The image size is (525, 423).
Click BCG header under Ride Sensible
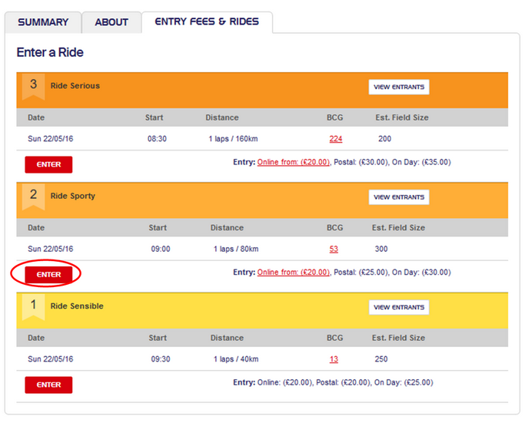334,338
